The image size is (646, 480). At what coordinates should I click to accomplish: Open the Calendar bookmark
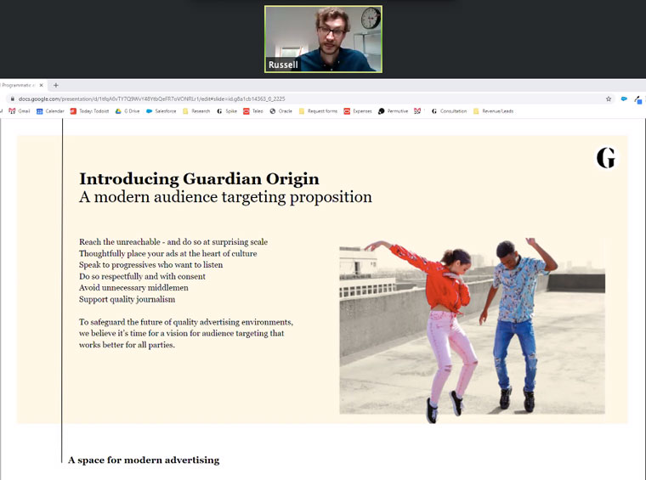(50, 111)
